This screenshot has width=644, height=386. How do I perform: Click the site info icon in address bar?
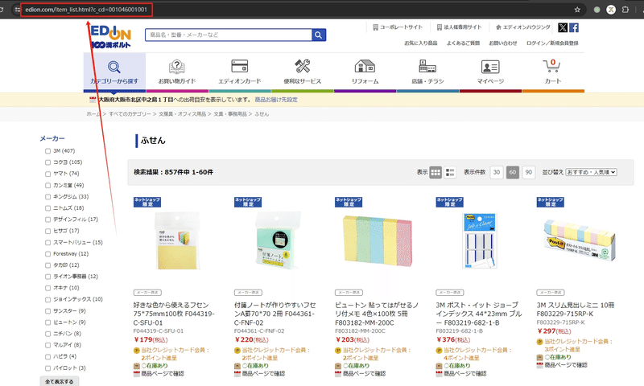17,10
